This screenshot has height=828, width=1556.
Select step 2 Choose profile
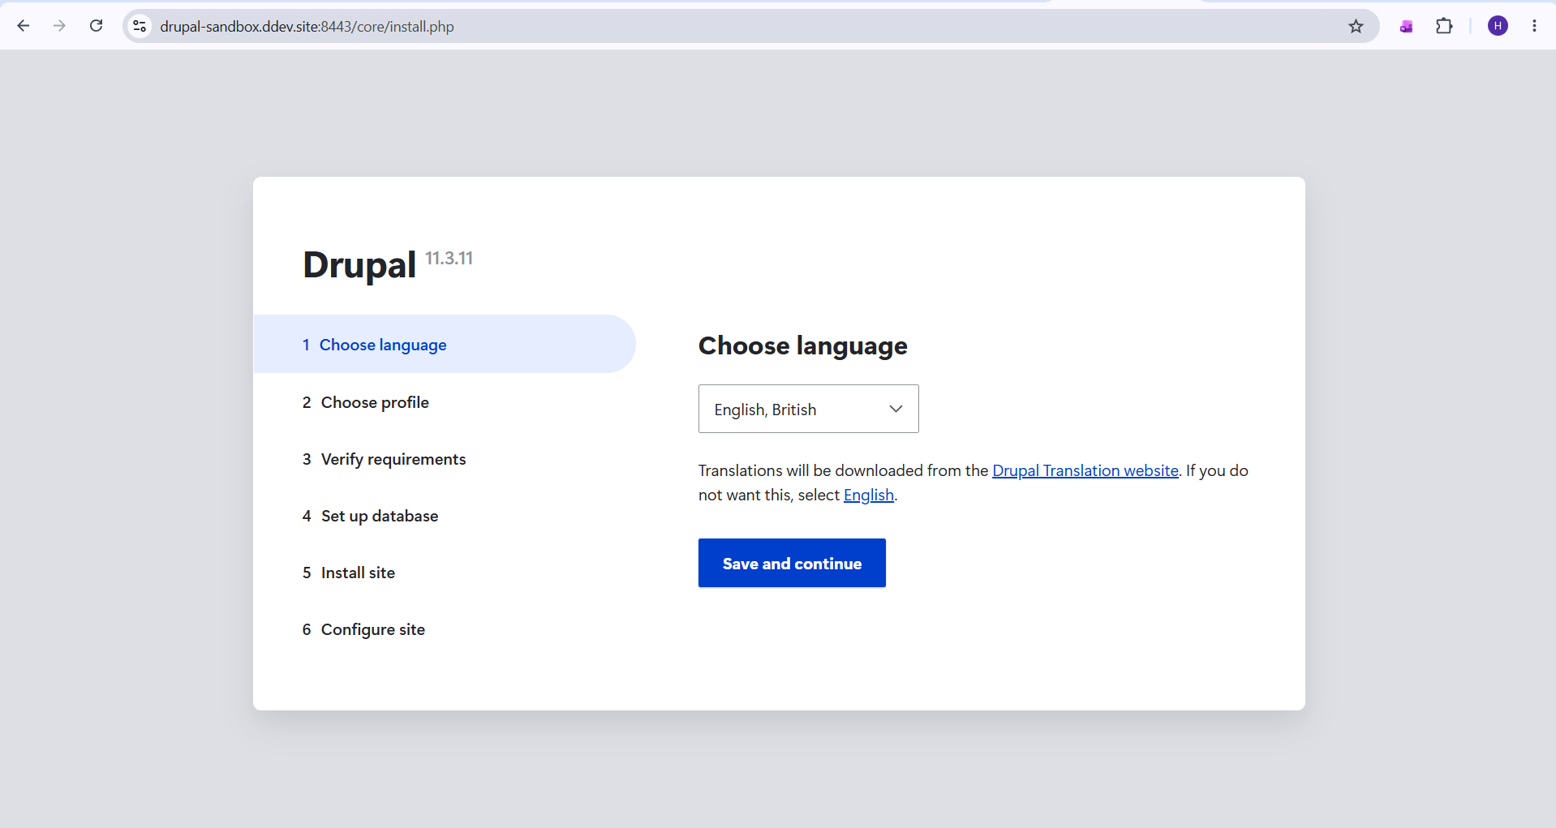click(365, 402)
